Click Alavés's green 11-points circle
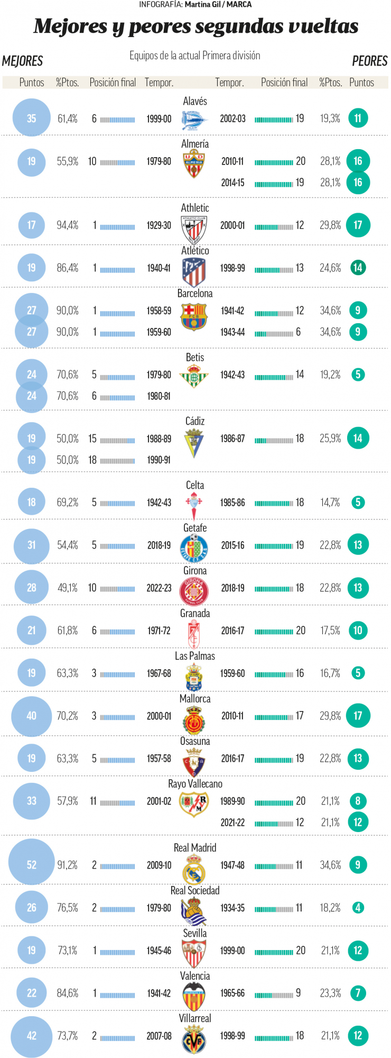391x1058 pixels. (x=358, y=118)
